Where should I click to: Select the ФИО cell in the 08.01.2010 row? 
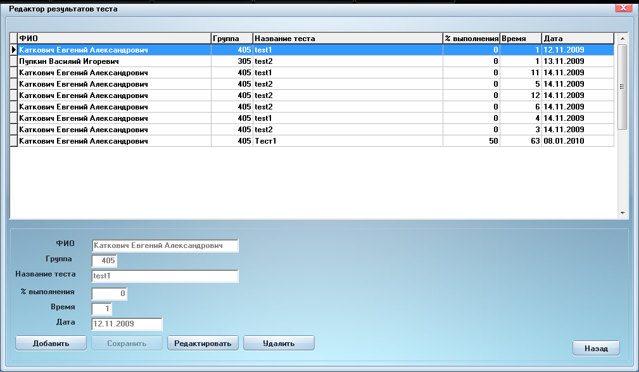point(114,141)
